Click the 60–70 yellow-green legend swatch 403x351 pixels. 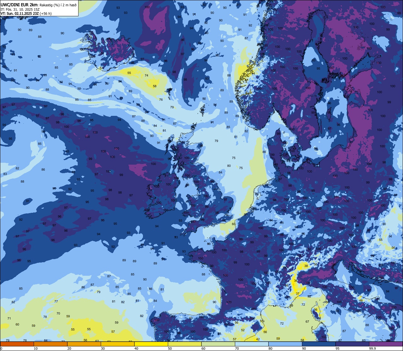tap(218, 344)
